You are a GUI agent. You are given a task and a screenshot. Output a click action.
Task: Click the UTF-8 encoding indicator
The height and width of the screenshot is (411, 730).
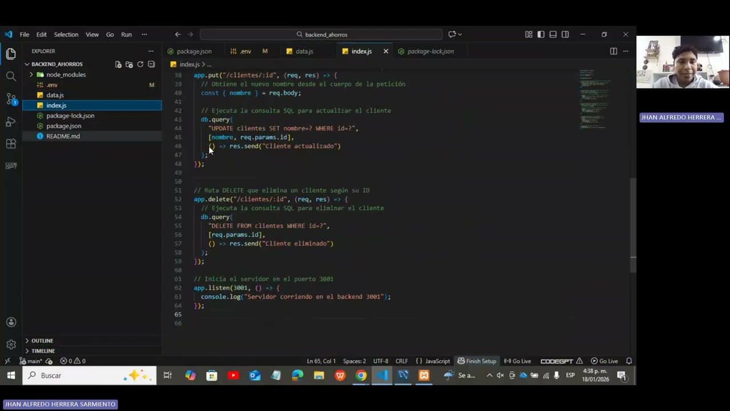pyautogui.click(x=380, y=361)
